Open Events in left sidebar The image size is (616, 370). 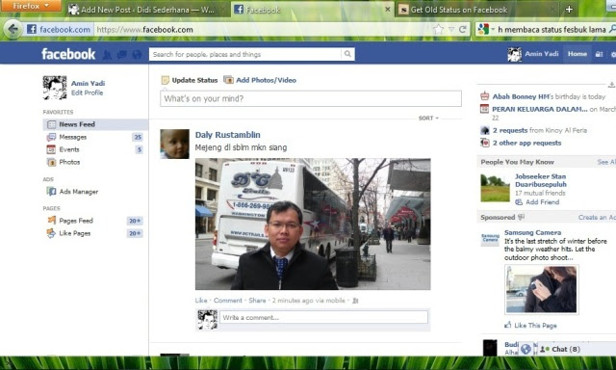[69, 149]
